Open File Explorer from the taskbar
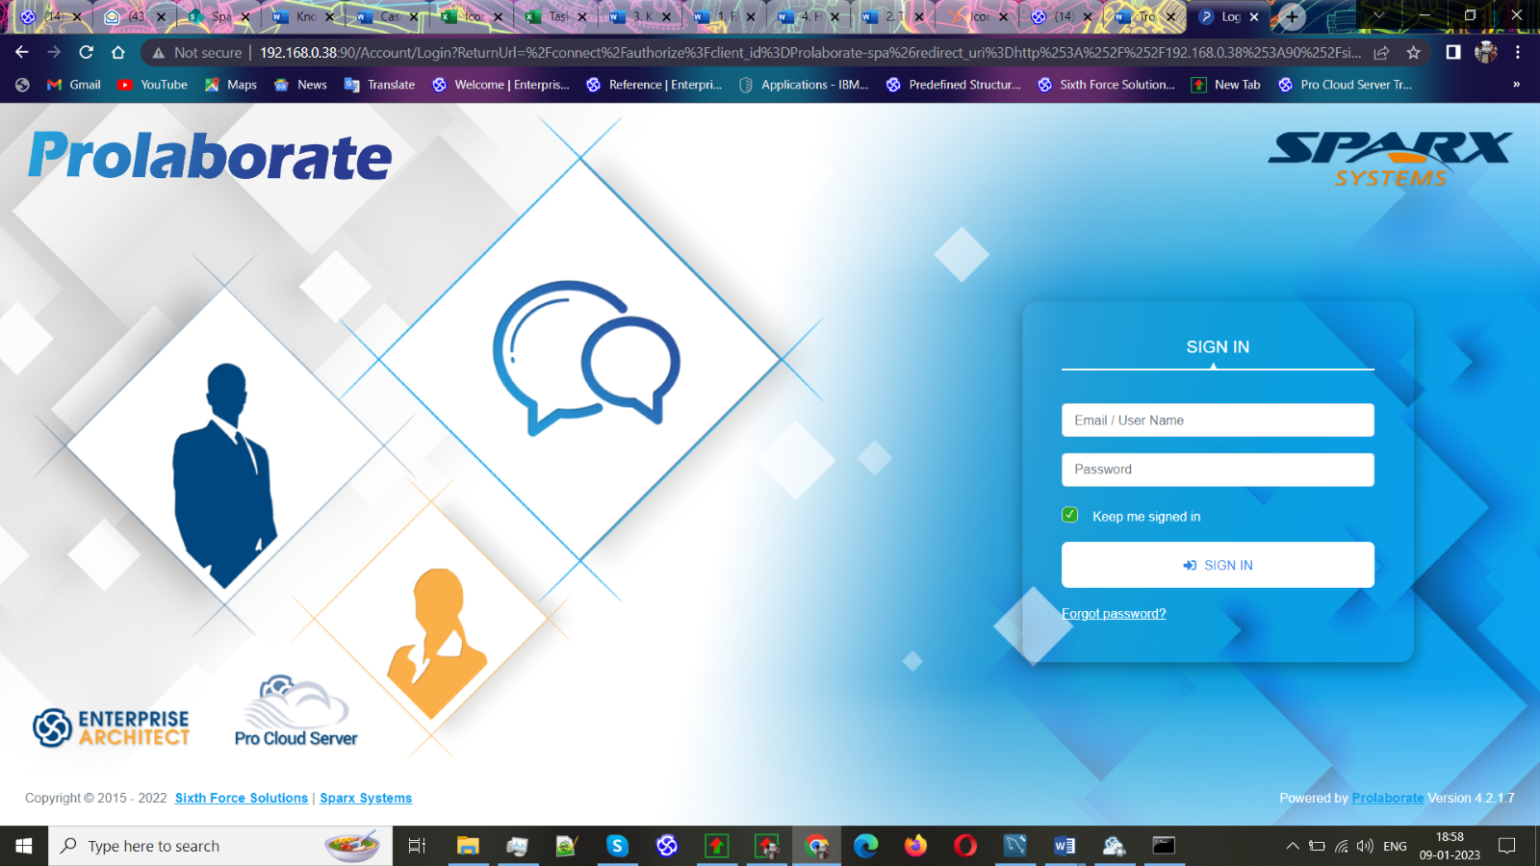 point(468,846)
